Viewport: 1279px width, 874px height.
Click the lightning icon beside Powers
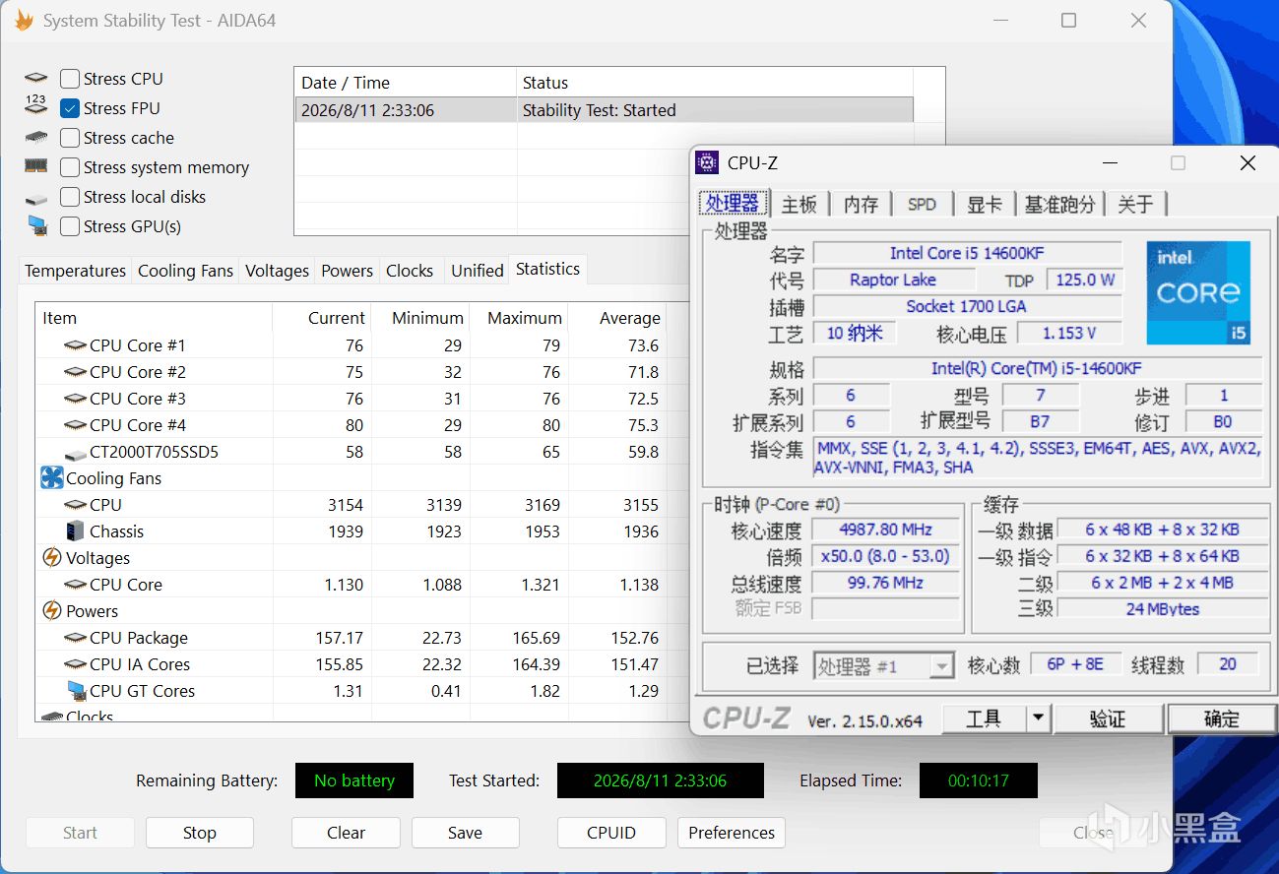(x=52, y=611)
